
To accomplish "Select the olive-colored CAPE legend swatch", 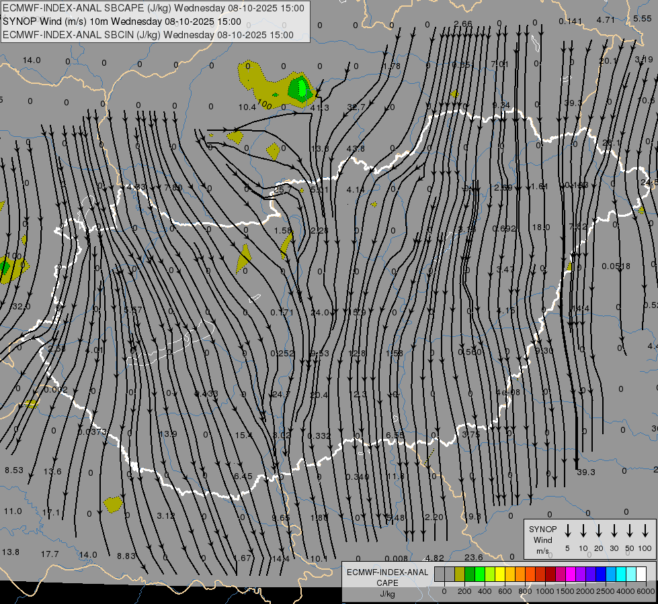I will [x=460, y=574].
